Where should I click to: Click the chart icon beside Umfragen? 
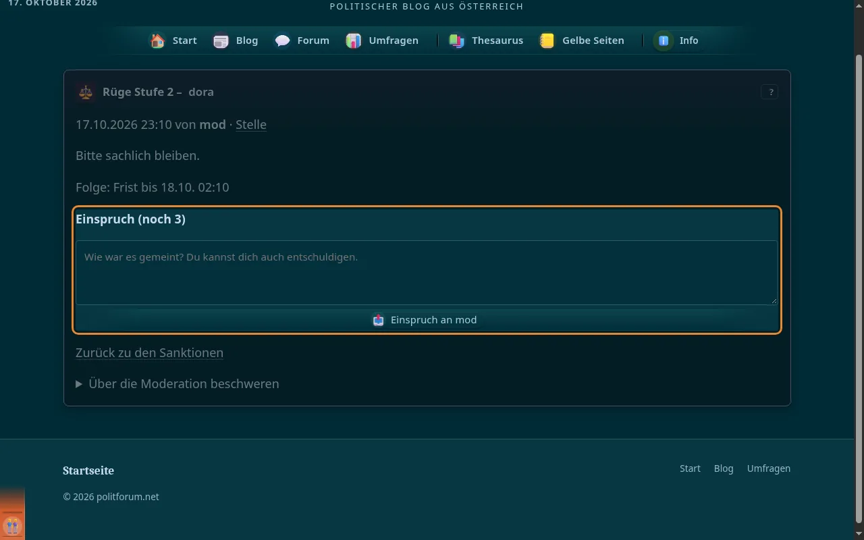click(x=354, y=40)
